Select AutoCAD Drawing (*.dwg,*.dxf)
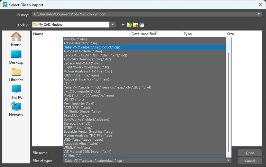The height and width of the screenshot is (167, 266). pos(144,59)
